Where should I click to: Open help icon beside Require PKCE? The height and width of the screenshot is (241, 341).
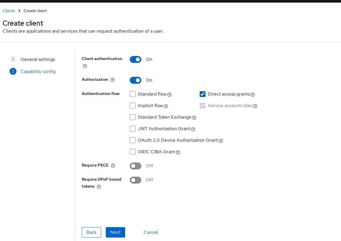(113, 166)
